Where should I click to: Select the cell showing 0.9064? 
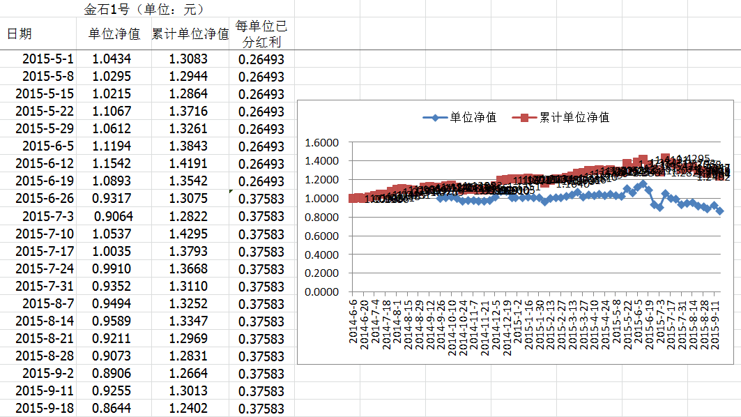(x=112, y=216)
